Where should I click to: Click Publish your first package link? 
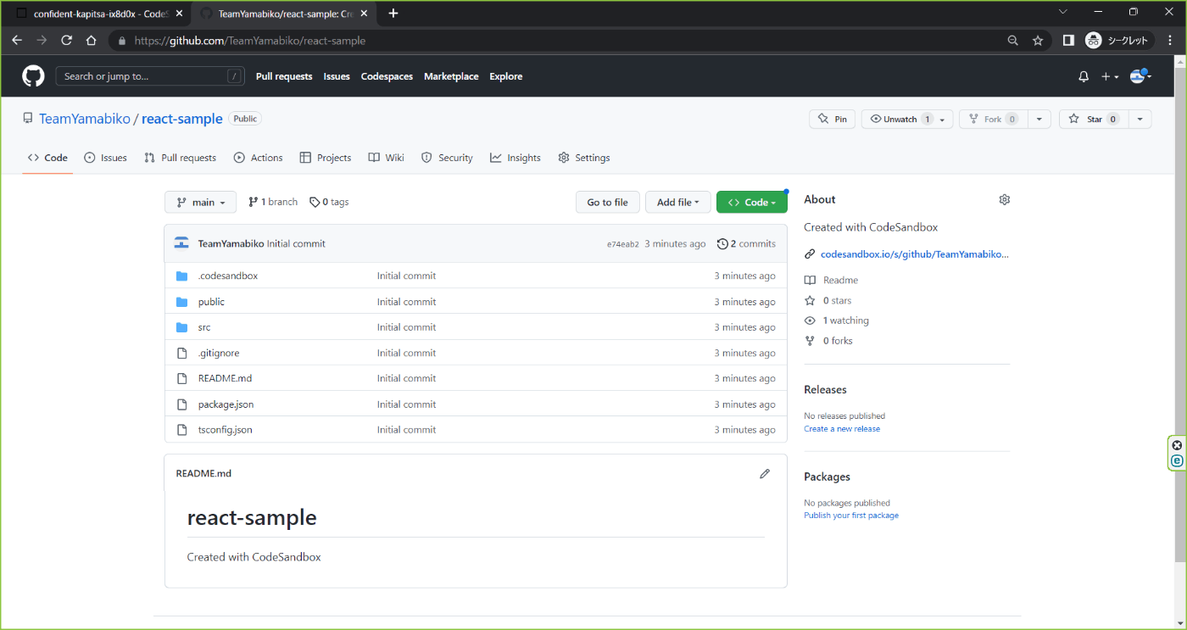851,516
